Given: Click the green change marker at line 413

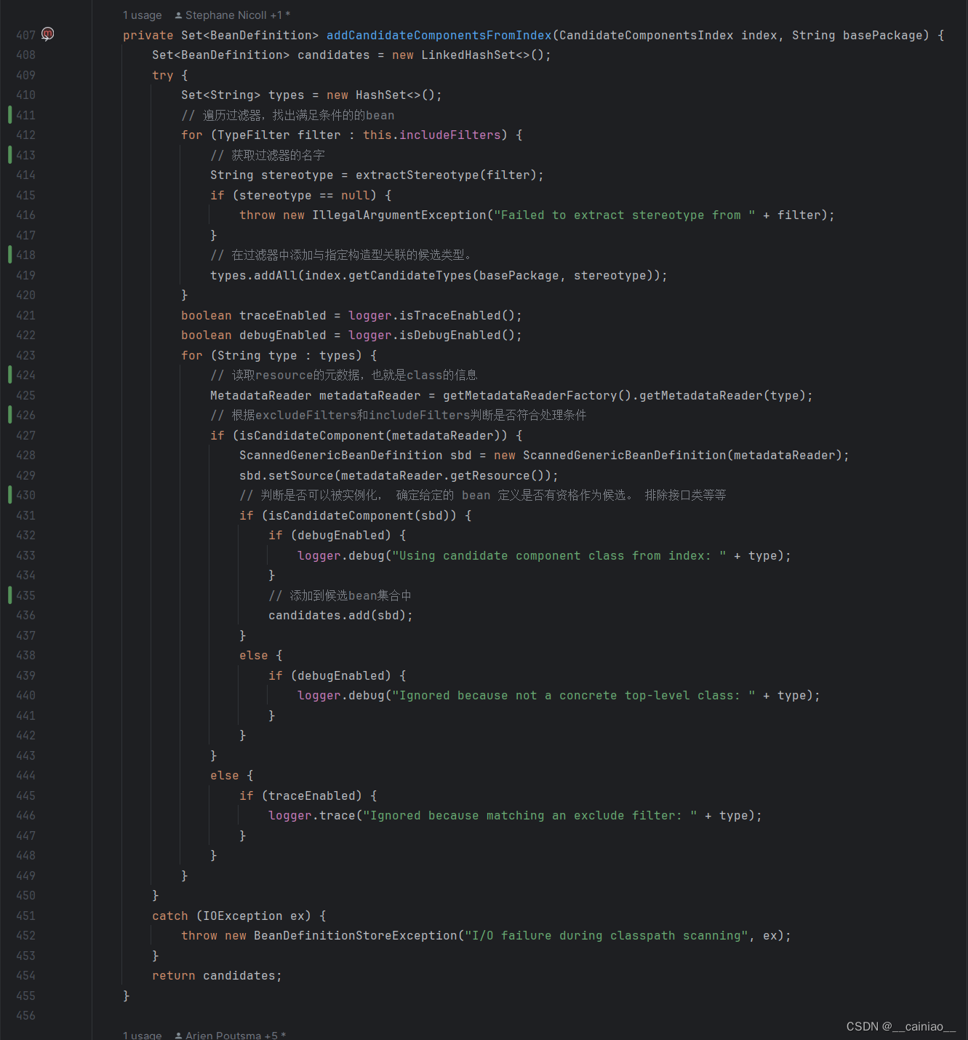Looking at the screenshot, I should point(10,155).
